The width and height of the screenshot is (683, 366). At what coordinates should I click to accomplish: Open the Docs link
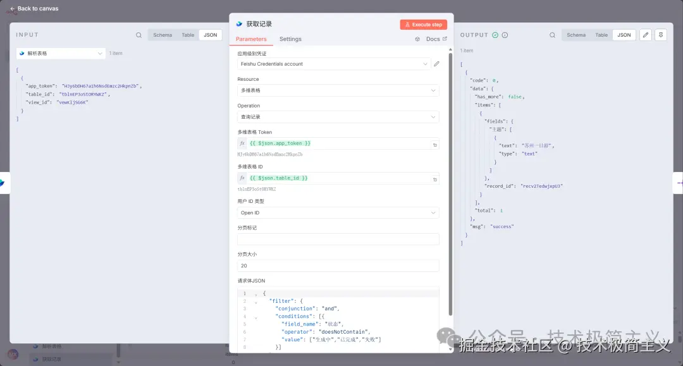click(x=435, y=39)
